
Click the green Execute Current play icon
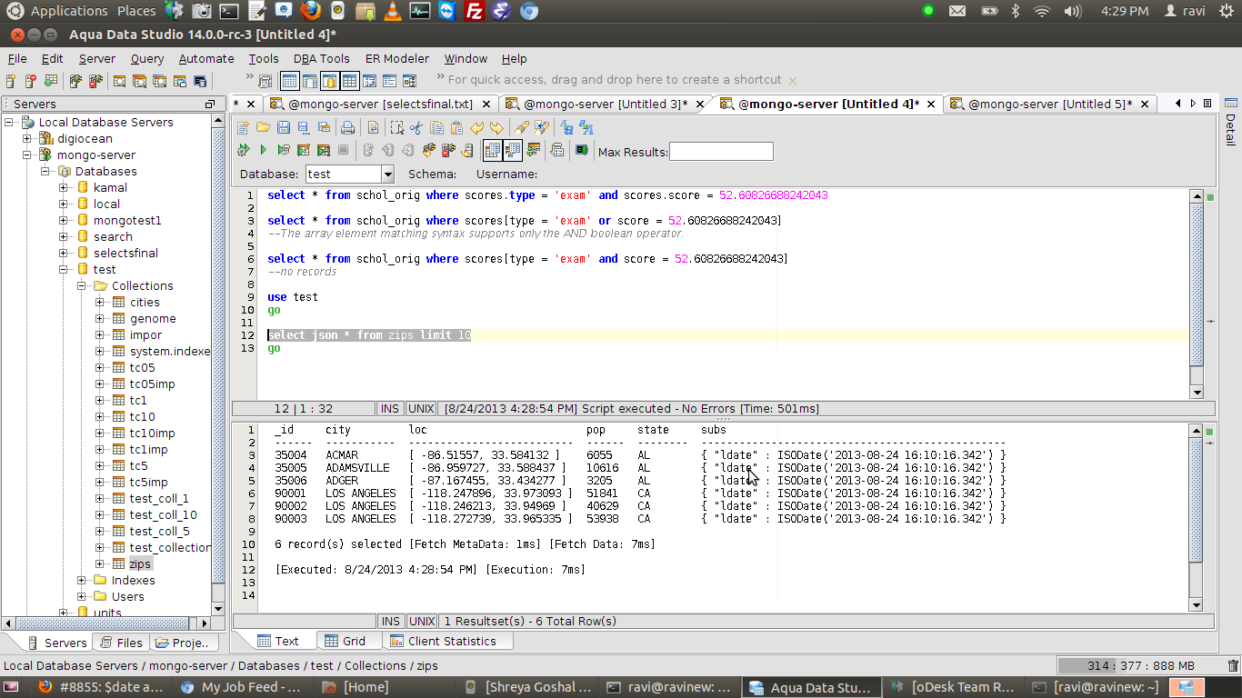[x=264, y=150]
